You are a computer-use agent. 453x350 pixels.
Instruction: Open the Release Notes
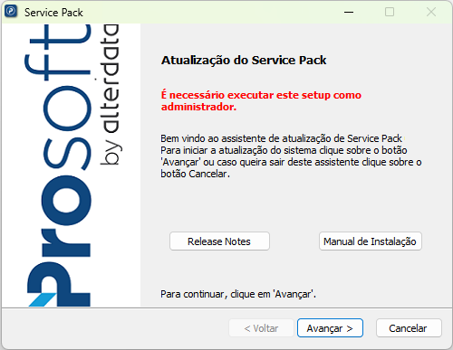[x=219, y=241]
